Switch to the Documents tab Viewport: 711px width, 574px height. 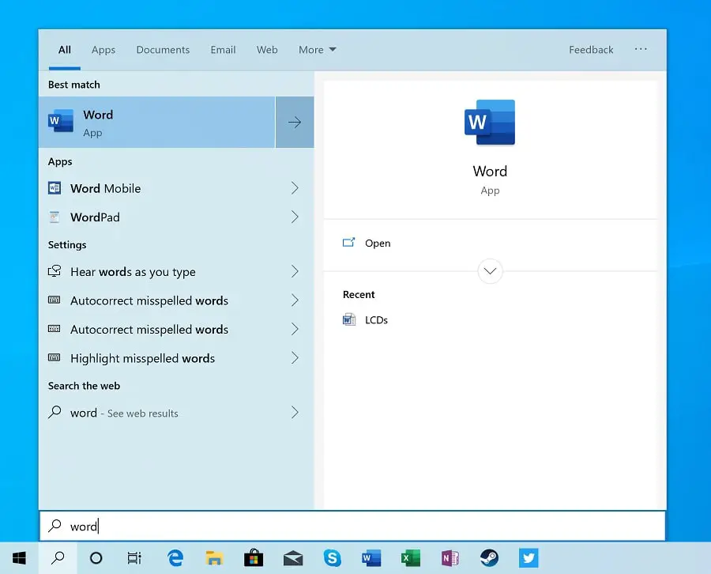pos(163,50)
